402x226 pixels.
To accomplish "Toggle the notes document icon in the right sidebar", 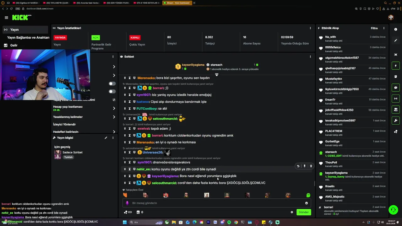I will 396,77.
